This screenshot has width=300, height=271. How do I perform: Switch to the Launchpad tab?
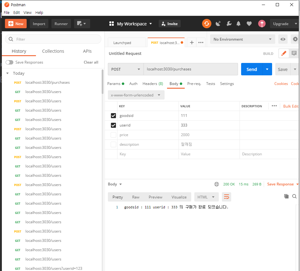coord(127,42)
